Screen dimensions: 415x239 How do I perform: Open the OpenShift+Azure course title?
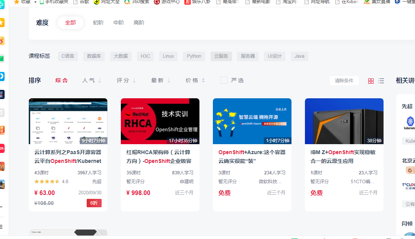252,157
